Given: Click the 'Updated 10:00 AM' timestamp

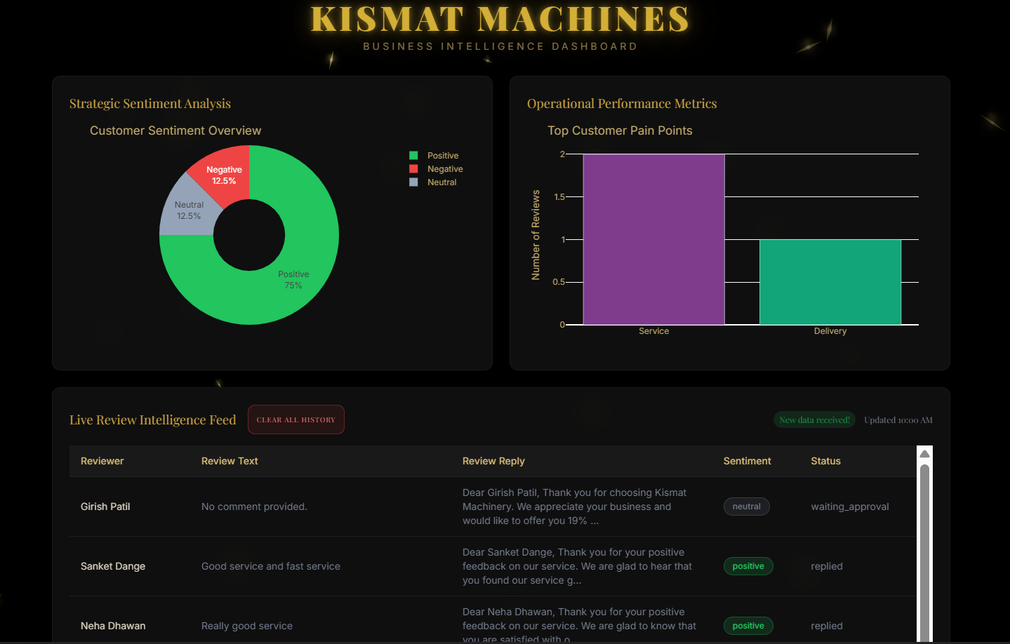Looking at the screenshot, I should click(x=898, y=420).
